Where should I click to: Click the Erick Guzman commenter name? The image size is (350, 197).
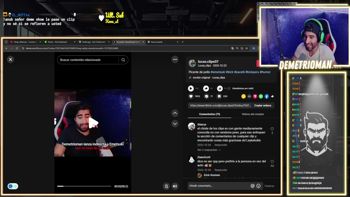pos(212,175)
